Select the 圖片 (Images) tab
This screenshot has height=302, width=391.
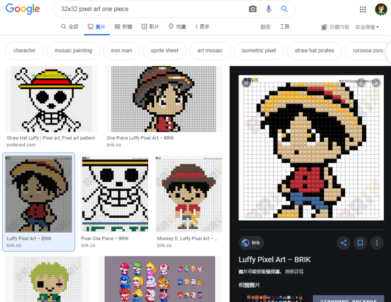[96, 26]
